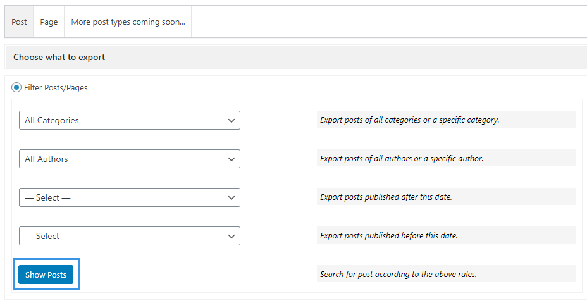Select the Filter Posts/Pages radio button
The width and height of the screenshot is (587, 303).
pos(16,88)
